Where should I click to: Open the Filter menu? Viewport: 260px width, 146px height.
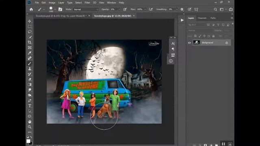(87, 3)
